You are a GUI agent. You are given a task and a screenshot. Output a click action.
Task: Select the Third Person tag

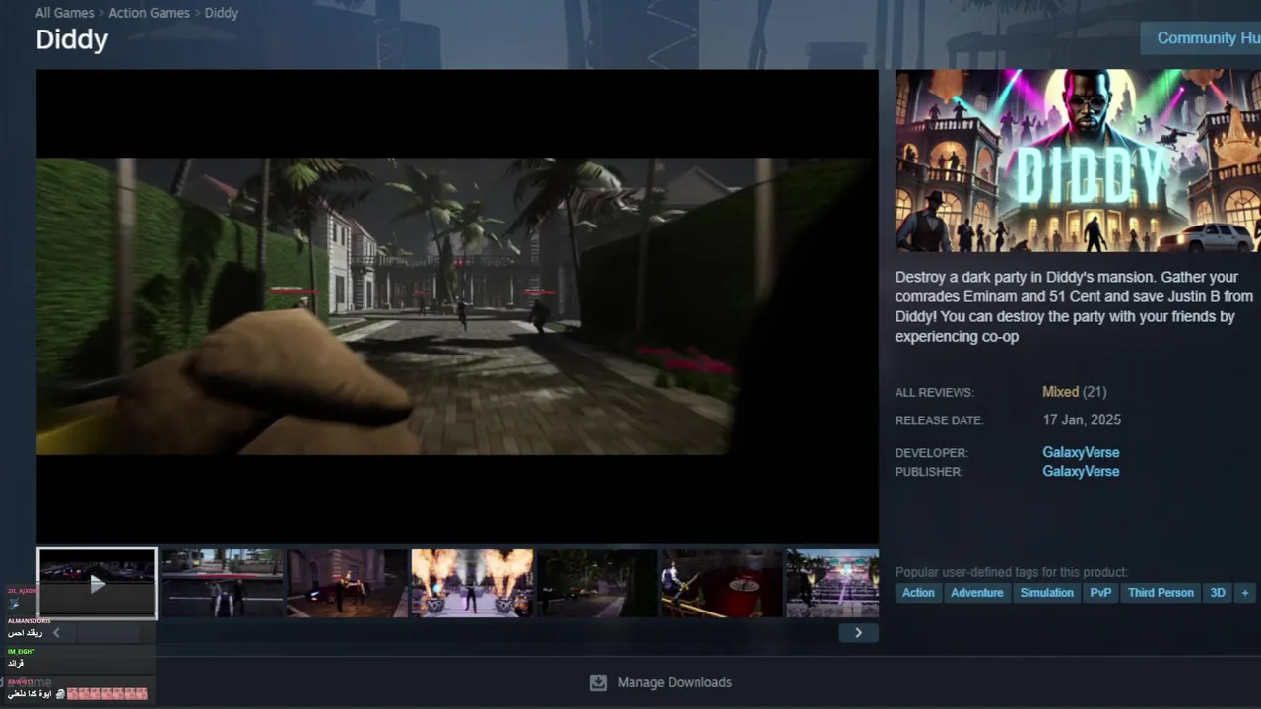1161,593
